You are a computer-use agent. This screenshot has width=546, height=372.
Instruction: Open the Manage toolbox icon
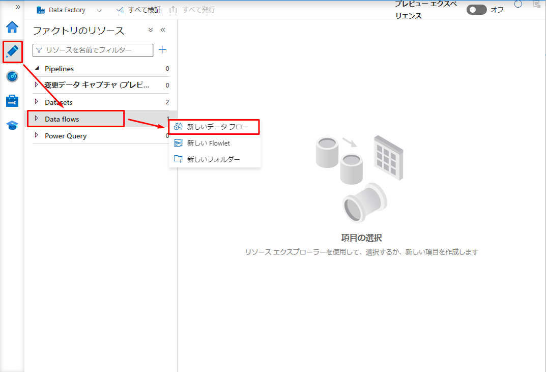[x=12, y=101]
